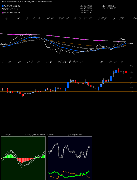
Task: Click the blue DOW ST legend swatch
Action: pyautogui.click(x=3, y=6)
